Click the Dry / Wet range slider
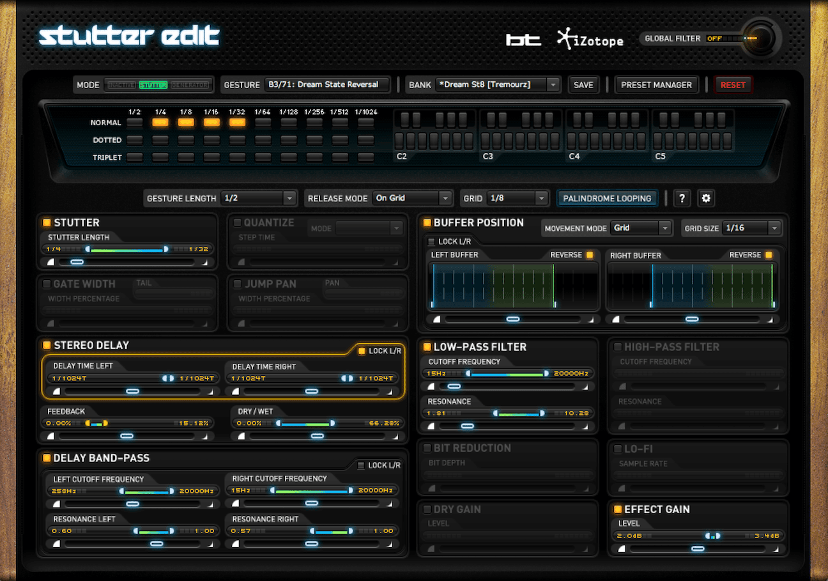Viewport: 828px width, 581px height. click(318, 423)
